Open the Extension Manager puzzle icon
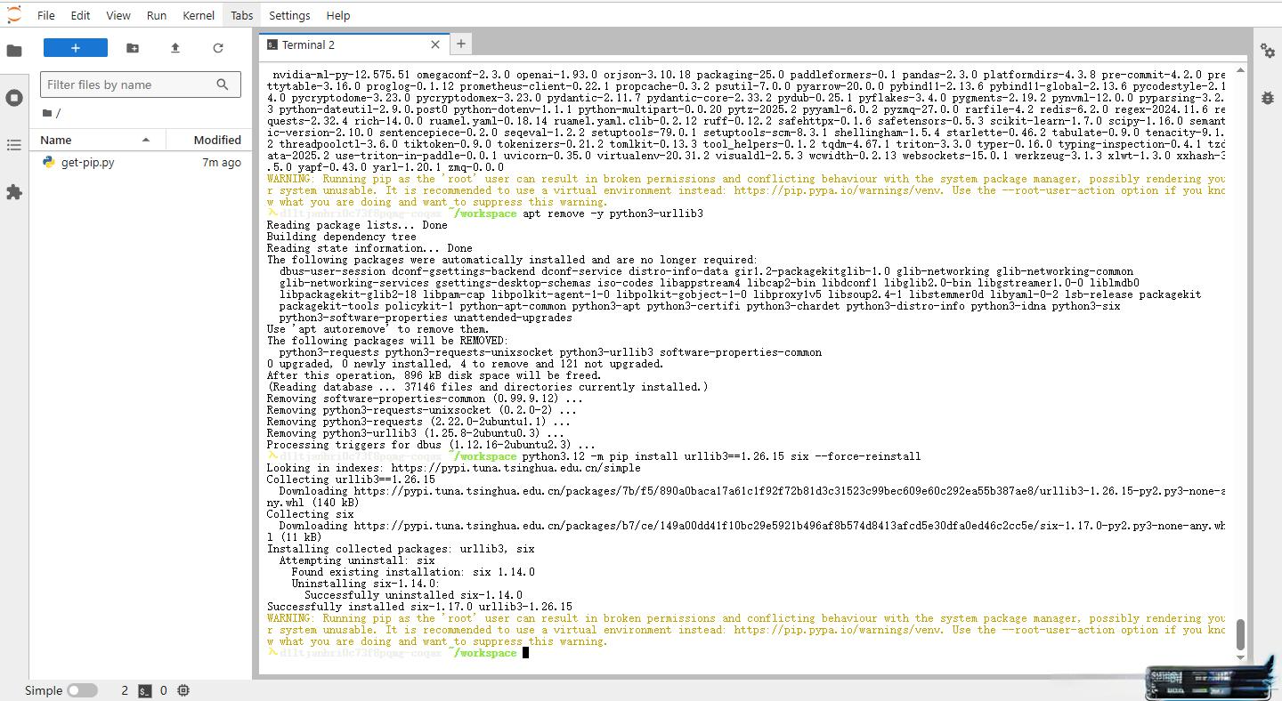The height and width of the screenshot is (701, 1282). coord(14,192)
